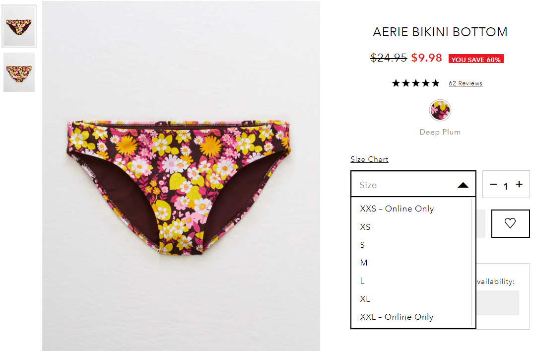This screenshot has height=351, width=533.
Task: Click the five-star rating icons
Action: click(x=415, y=83)
